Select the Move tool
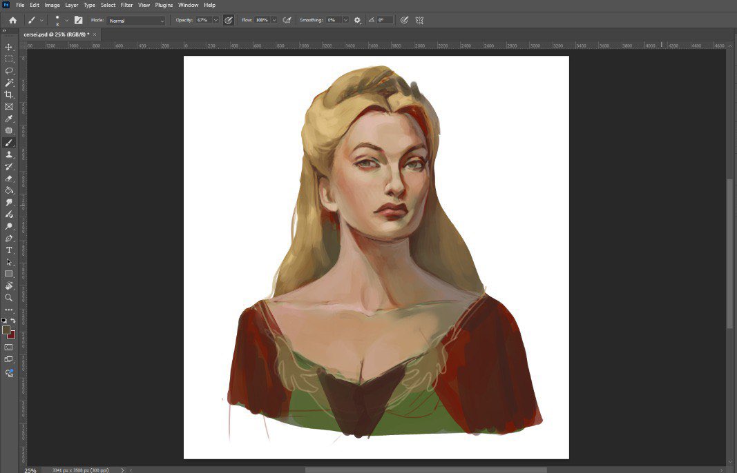 pyautogui.click(x=9, y=48)
